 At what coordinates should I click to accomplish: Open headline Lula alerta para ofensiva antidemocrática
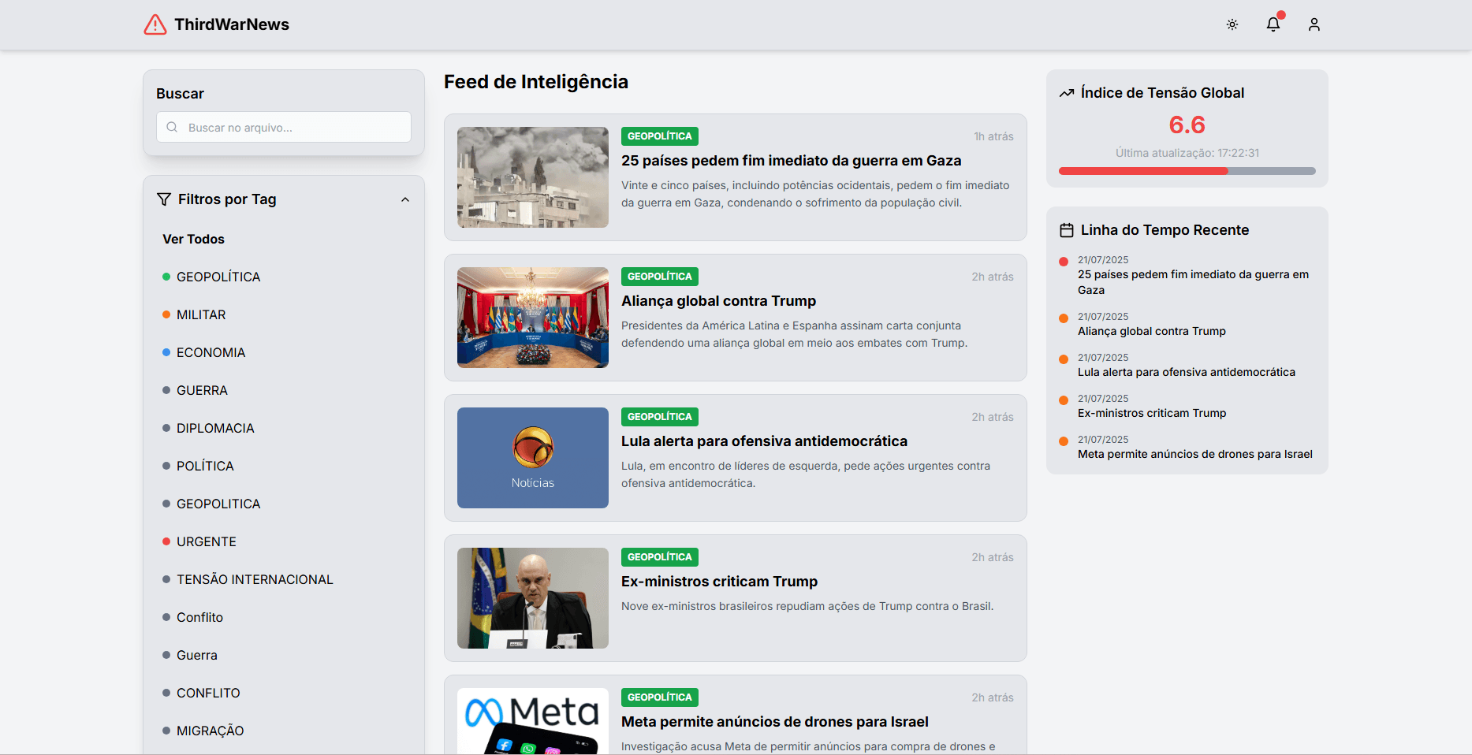pyautogui.click(x=764, y=441)
